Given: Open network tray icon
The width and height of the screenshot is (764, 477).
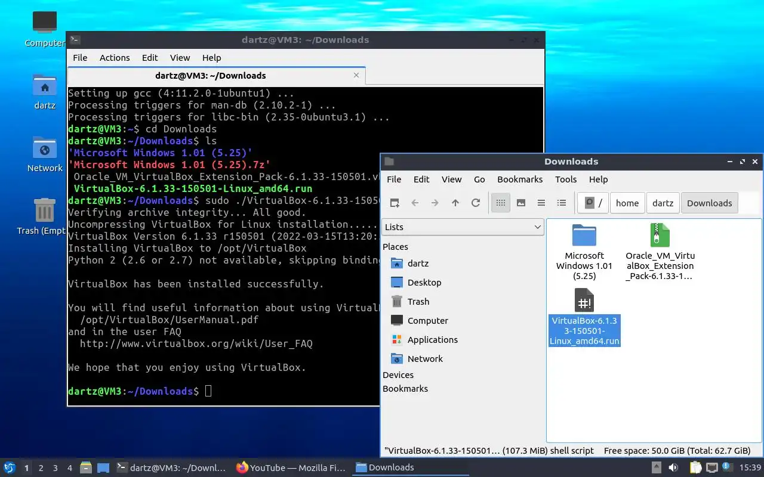Looking at the screenshot, I should pos(711,467).
